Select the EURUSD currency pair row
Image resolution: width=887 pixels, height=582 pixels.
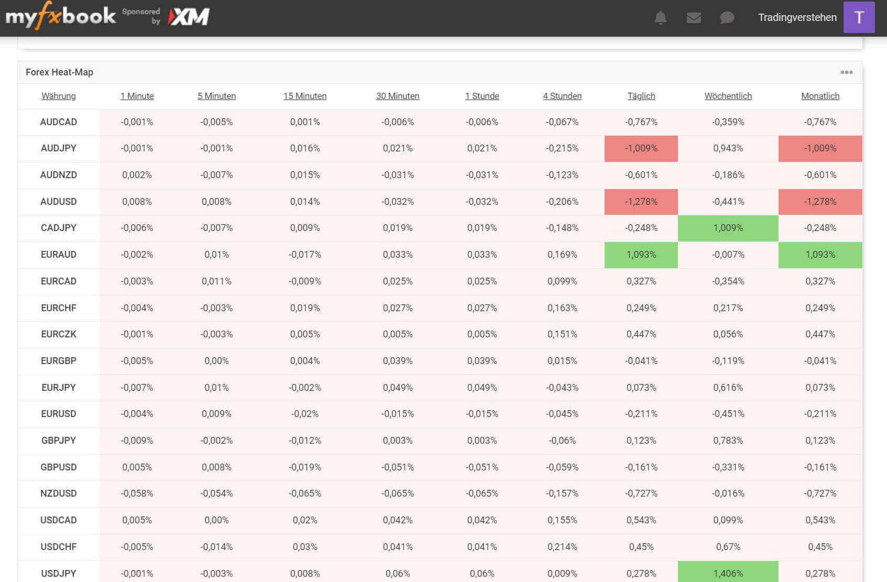point(58,414)
